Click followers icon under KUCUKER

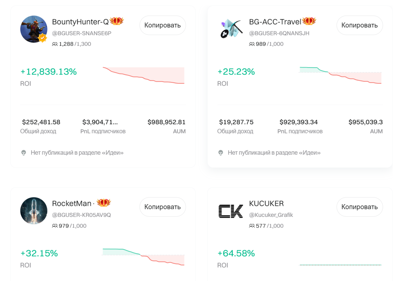(252, 226)
